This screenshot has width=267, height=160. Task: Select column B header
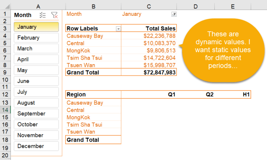(x=93, y=7)
